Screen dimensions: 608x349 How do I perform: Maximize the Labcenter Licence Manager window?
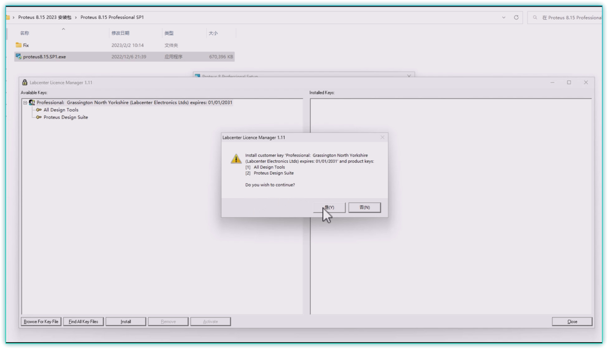(x=569, y=82)
